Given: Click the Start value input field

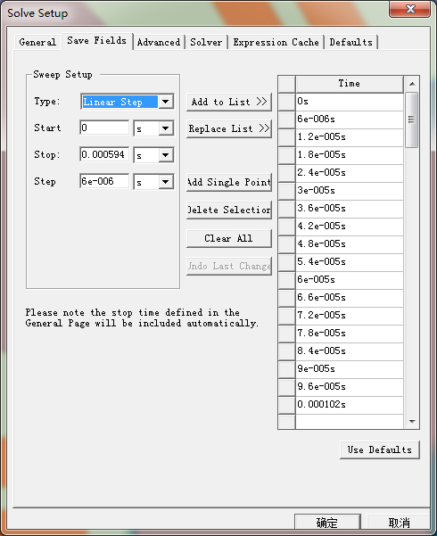Looking at the screenshot, I should [x=104, y=128].
